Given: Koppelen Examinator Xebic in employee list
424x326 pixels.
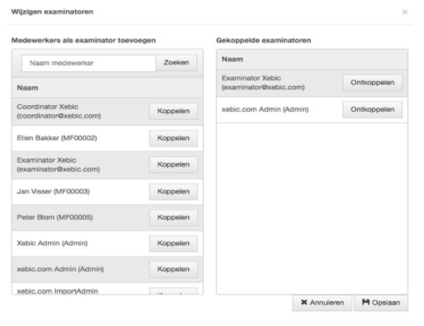Looking at the screenshot, I should pyautogui.click(x=173, y=164).
